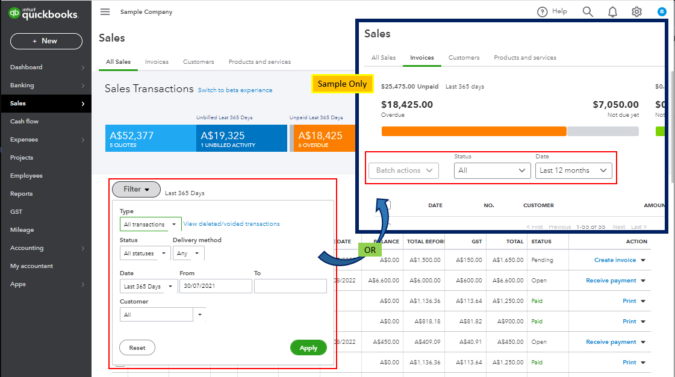675x377 pixels.
Task: Open Projects in the sidebar
Action: coord(22,158)
